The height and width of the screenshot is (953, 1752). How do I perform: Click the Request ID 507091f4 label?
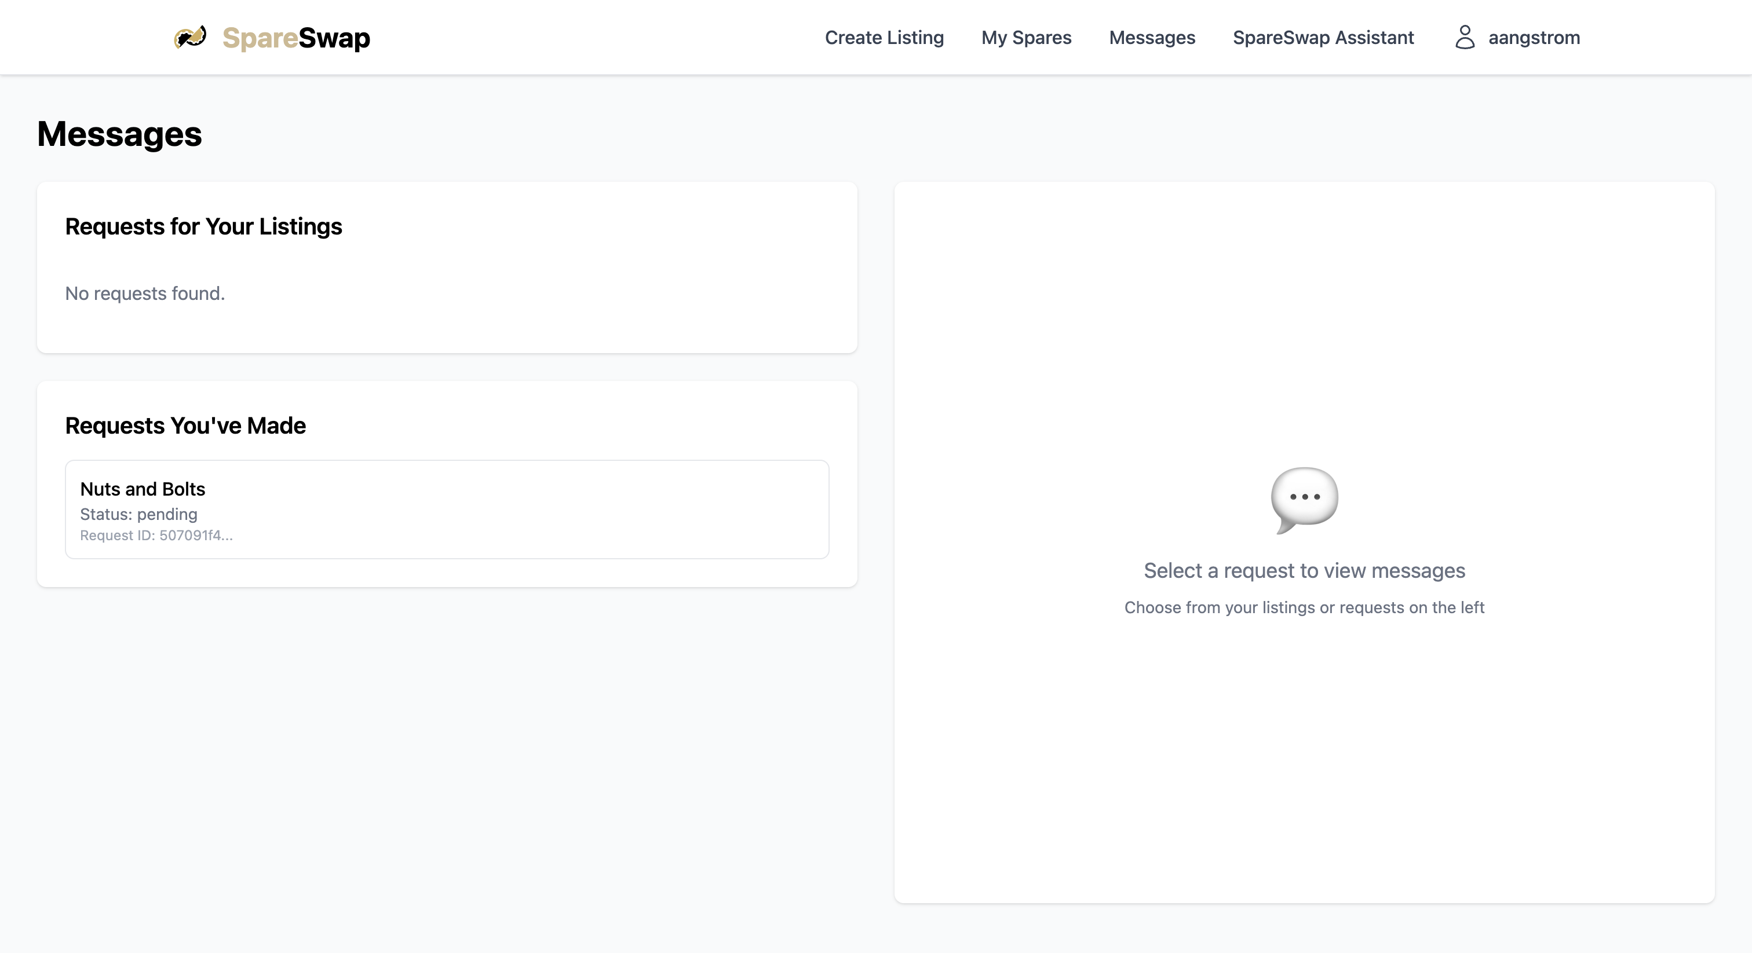[x=156, y=535]
